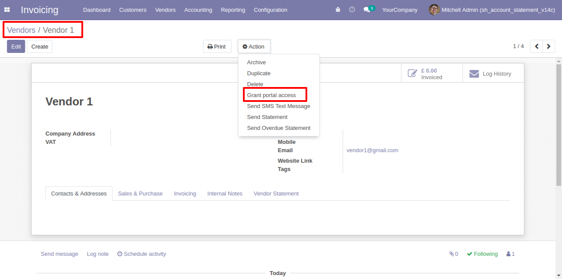Go to the previous record arrow
562x279 pixels.
click(x=537, y=46)
